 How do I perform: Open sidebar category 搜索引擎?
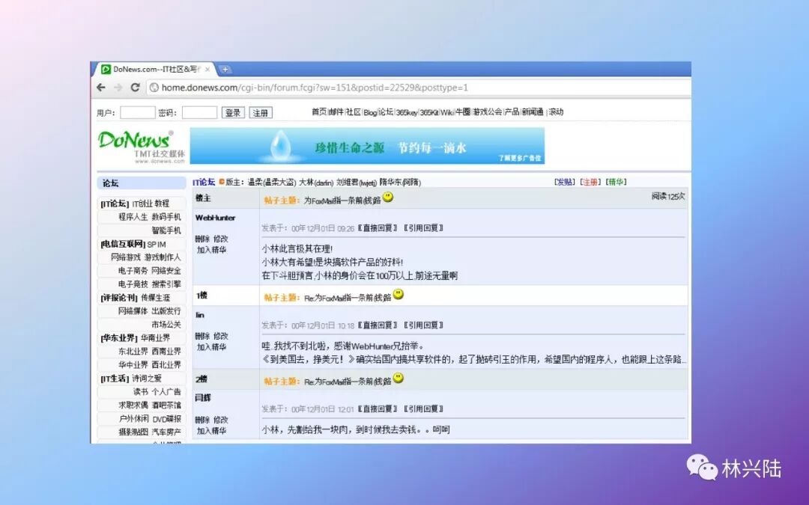(x=166, y=284)
